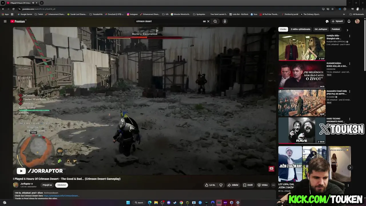Select the Od: JorRaptor chip

(x=321, y=29)
